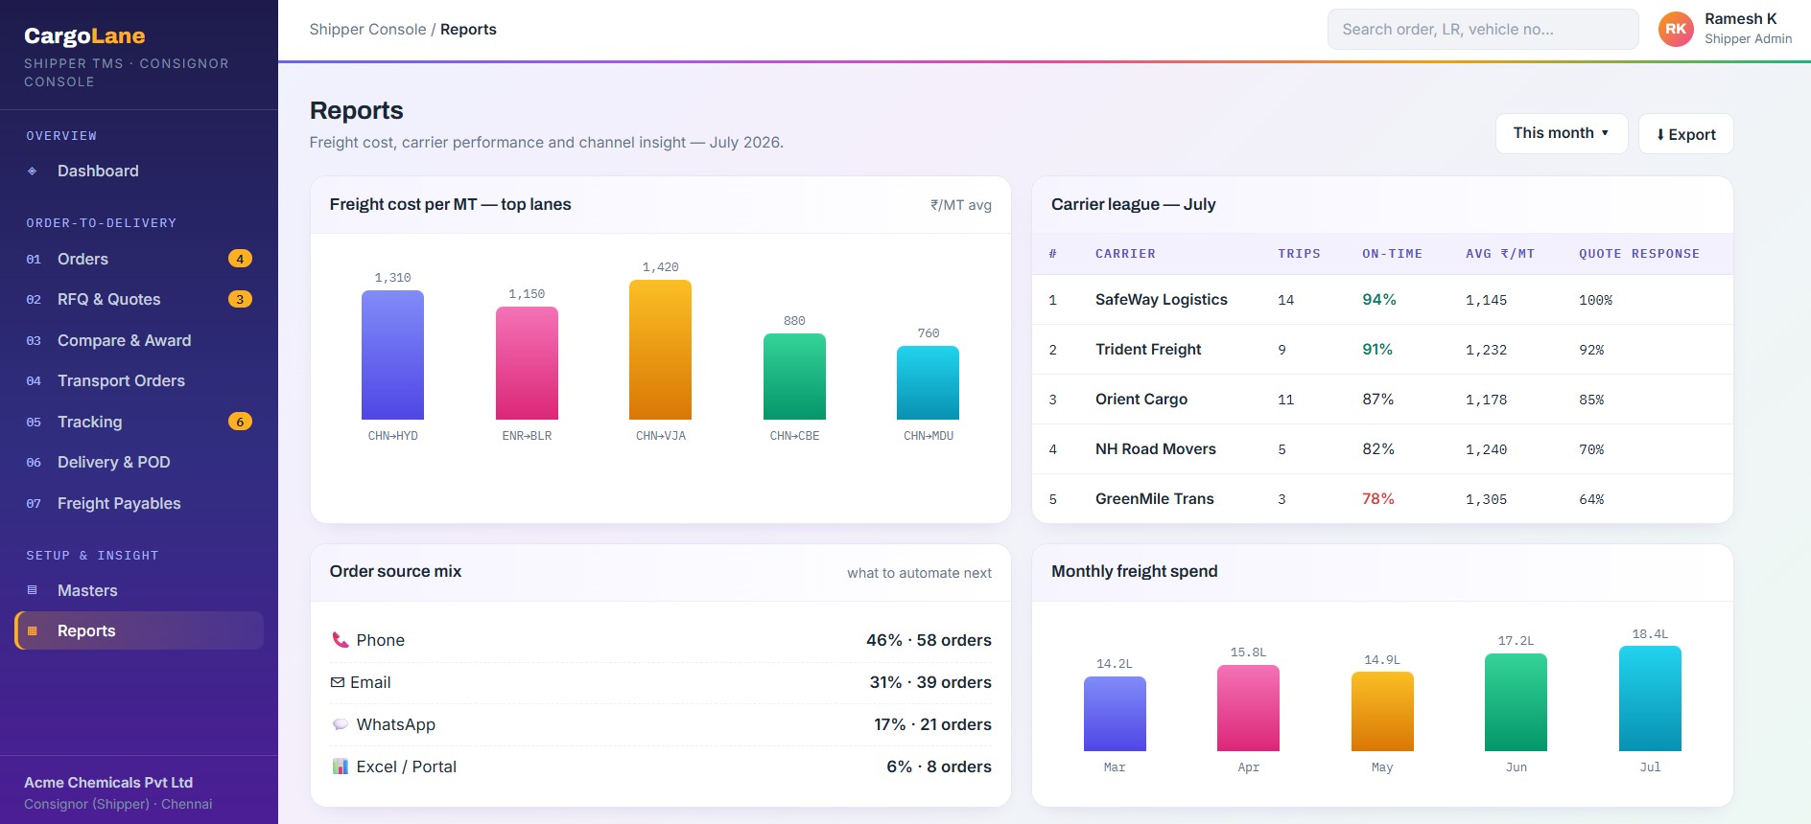Click the Orient Cargo carrier name

click(1141, 400)
